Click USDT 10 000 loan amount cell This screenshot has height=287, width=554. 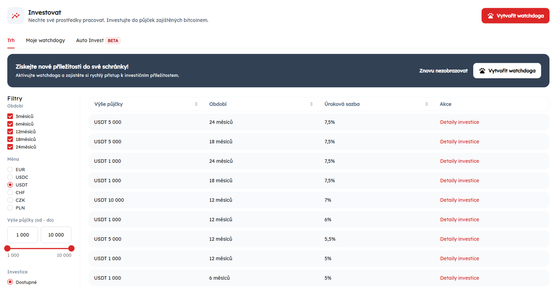tap(109, 200)
